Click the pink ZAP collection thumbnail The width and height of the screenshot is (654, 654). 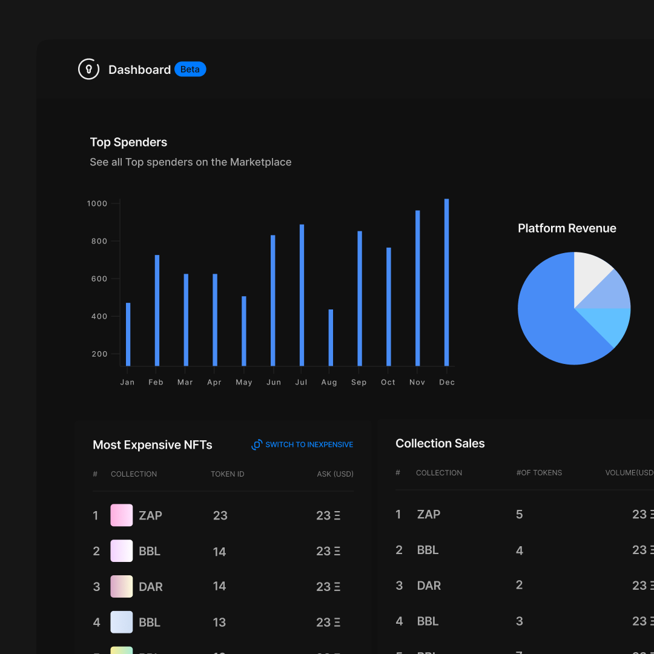(x=121, y=515)
